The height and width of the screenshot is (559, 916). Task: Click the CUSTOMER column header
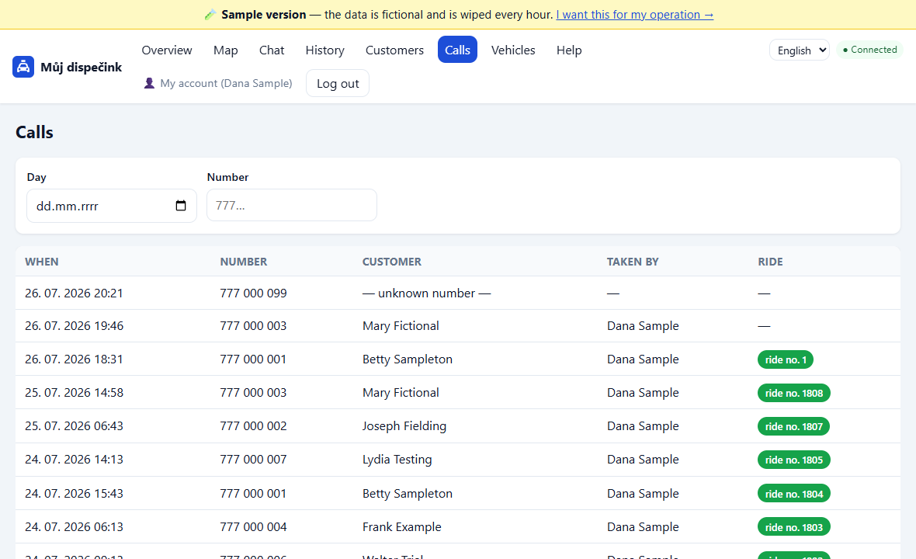click(391, 262)
